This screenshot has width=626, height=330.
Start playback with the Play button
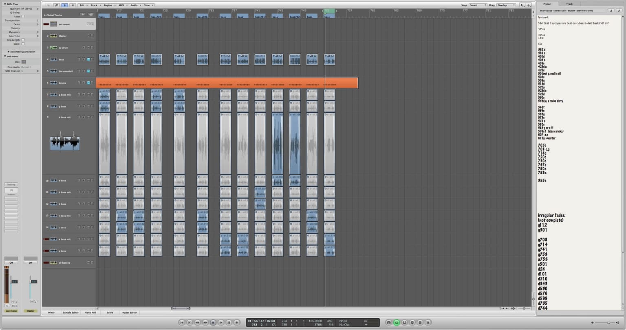221,323
